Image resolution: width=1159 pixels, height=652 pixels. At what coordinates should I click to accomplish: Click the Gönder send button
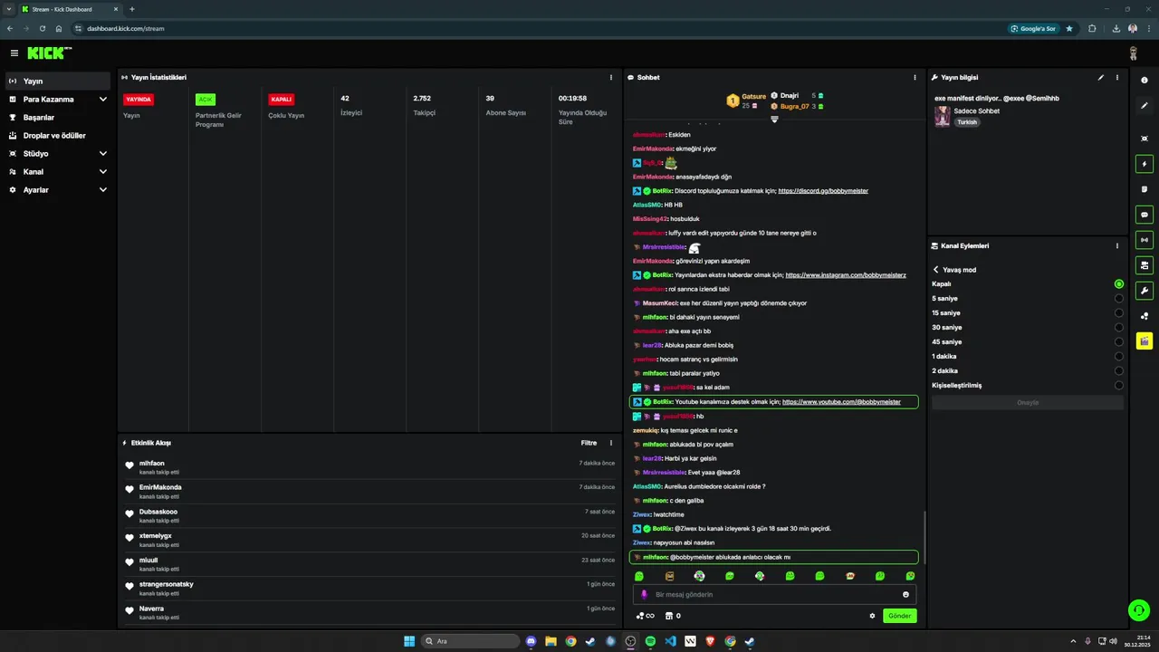point(899,616)
